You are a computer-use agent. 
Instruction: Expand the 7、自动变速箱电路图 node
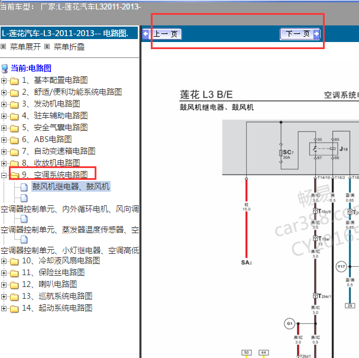point(4,151)
